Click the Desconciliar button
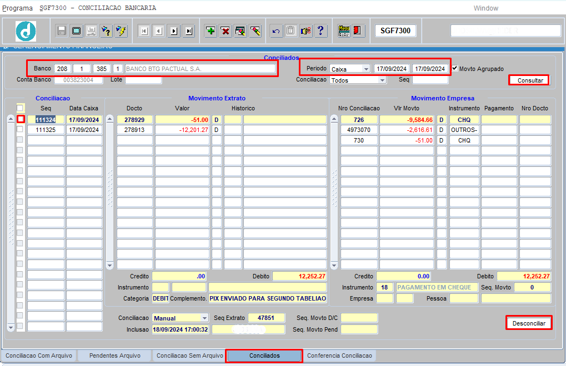This screenshot has width=566, height=366. 529,323
